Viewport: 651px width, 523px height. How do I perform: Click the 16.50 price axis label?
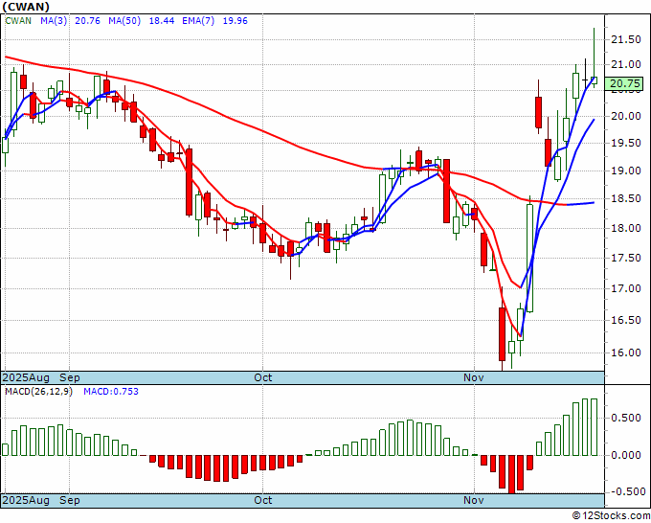click(626, 320)
